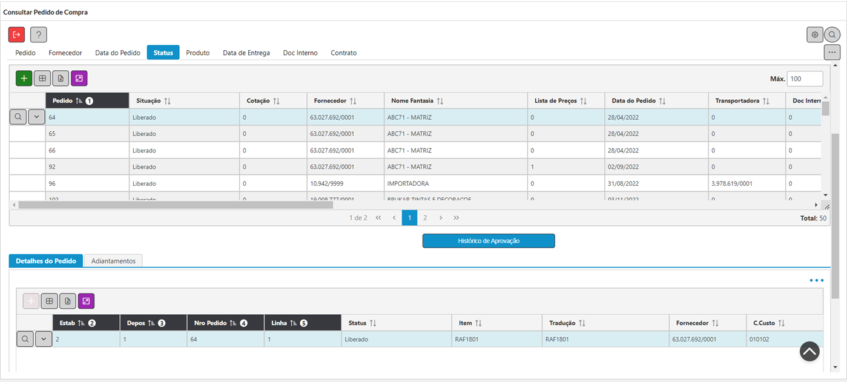Go to last page of results
Screen dimensions: 847x382
[x=456, y=217]
